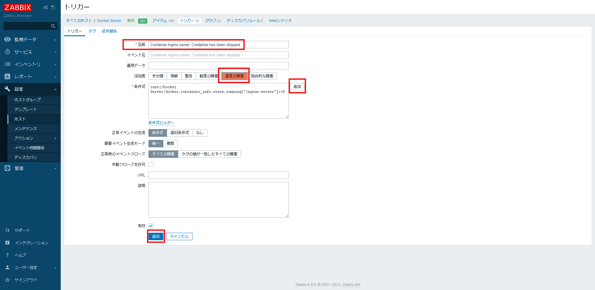Click the headset icon for サポート
Image resolution: width=595 pixels, height=290 pixels.
(x=7, y=230)
